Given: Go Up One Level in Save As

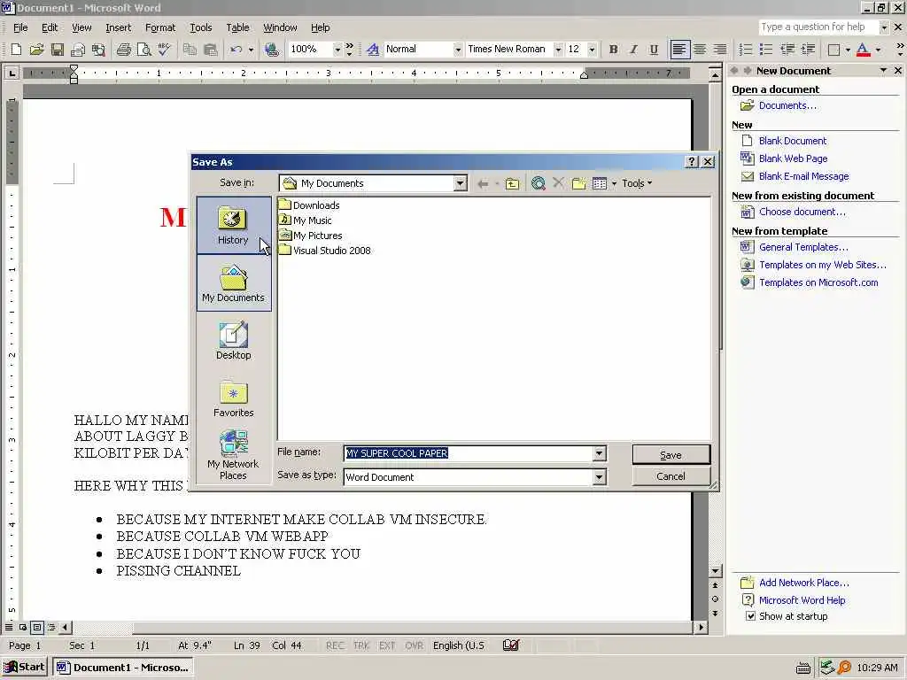Looking at the screenshot, I should pos(513,184).
